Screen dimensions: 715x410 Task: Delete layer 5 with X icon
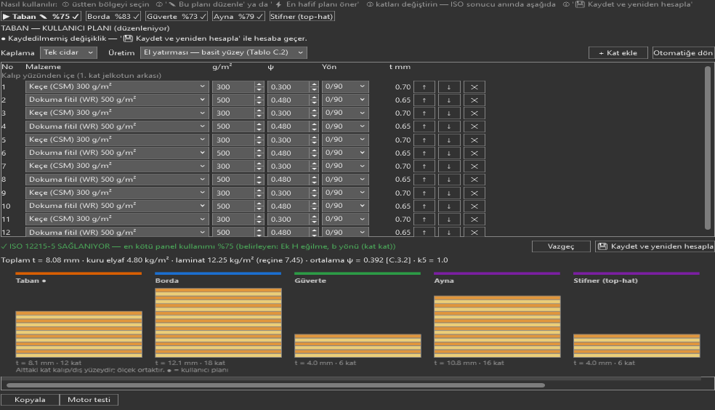pyautogui.click(x=474, y=140)
